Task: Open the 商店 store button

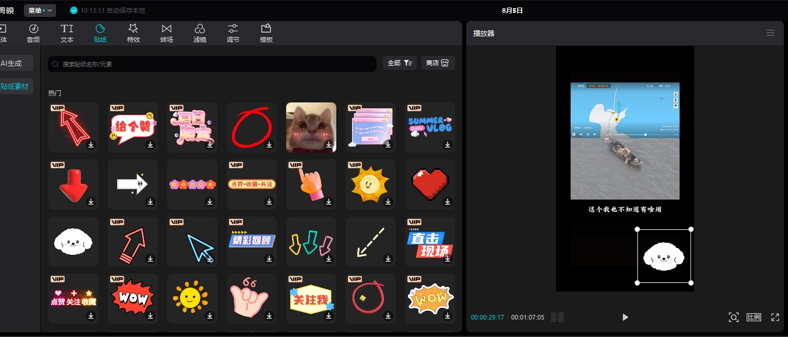Action: point(438,63)
